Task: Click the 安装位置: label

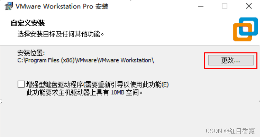Action: (31, 53)
